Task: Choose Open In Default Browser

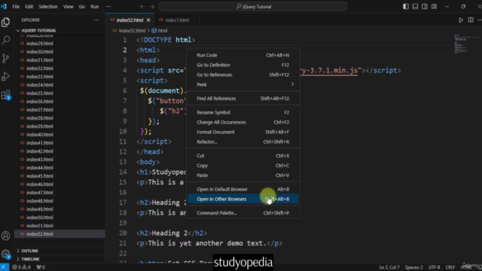Action: point(243,189)
